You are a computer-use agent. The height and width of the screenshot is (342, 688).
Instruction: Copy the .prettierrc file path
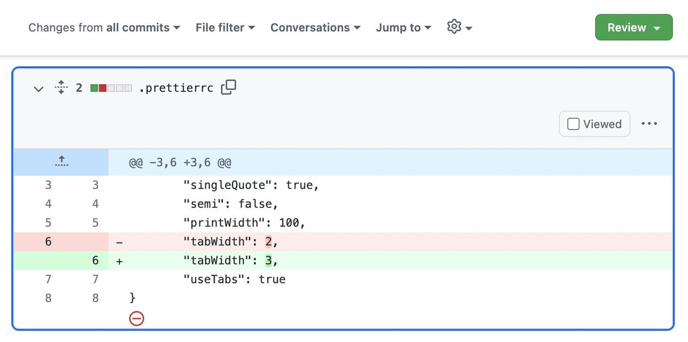click(x=228, y=87)
